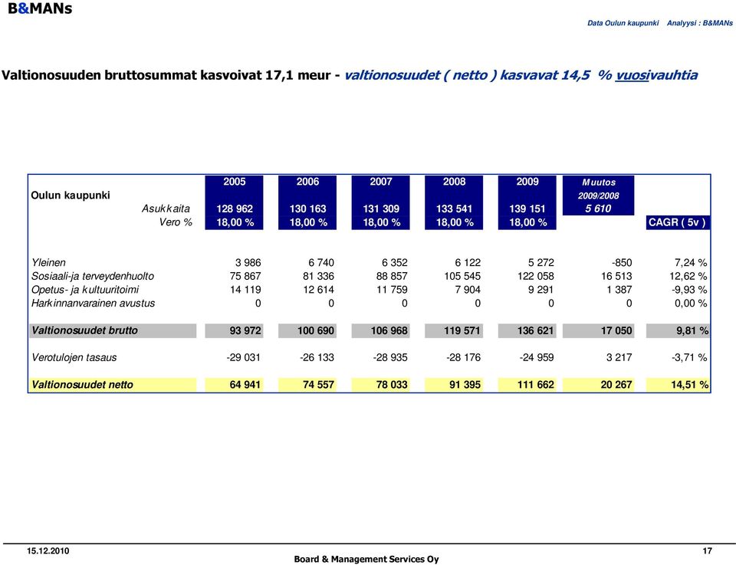This screenshot has height=565, width=736.
Task: Click the 'Muutos' column header
Action: click(599, 182)
